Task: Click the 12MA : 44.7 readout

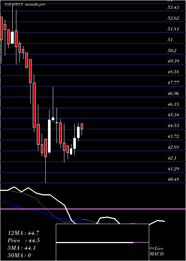Action: click(x=23, y=233)
